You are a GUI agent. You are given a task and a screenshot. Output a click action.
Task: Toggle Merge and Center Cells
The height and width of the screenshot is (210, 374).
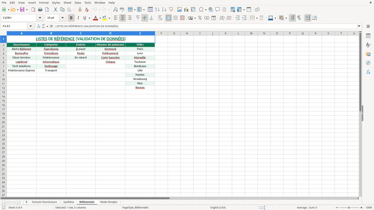coord(169,18)
